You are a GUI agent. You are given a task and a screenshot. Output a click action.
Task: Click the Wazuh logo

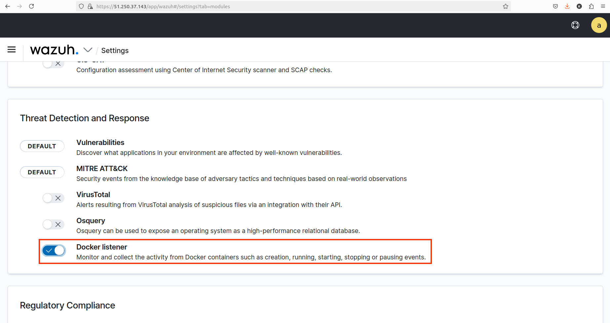54,50
